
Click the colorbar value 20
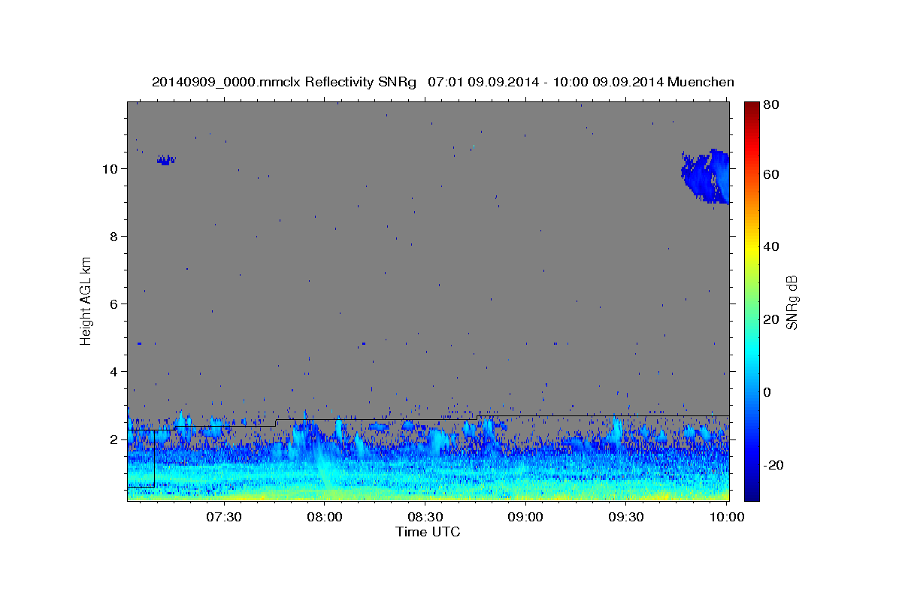[x=770, y=319]
